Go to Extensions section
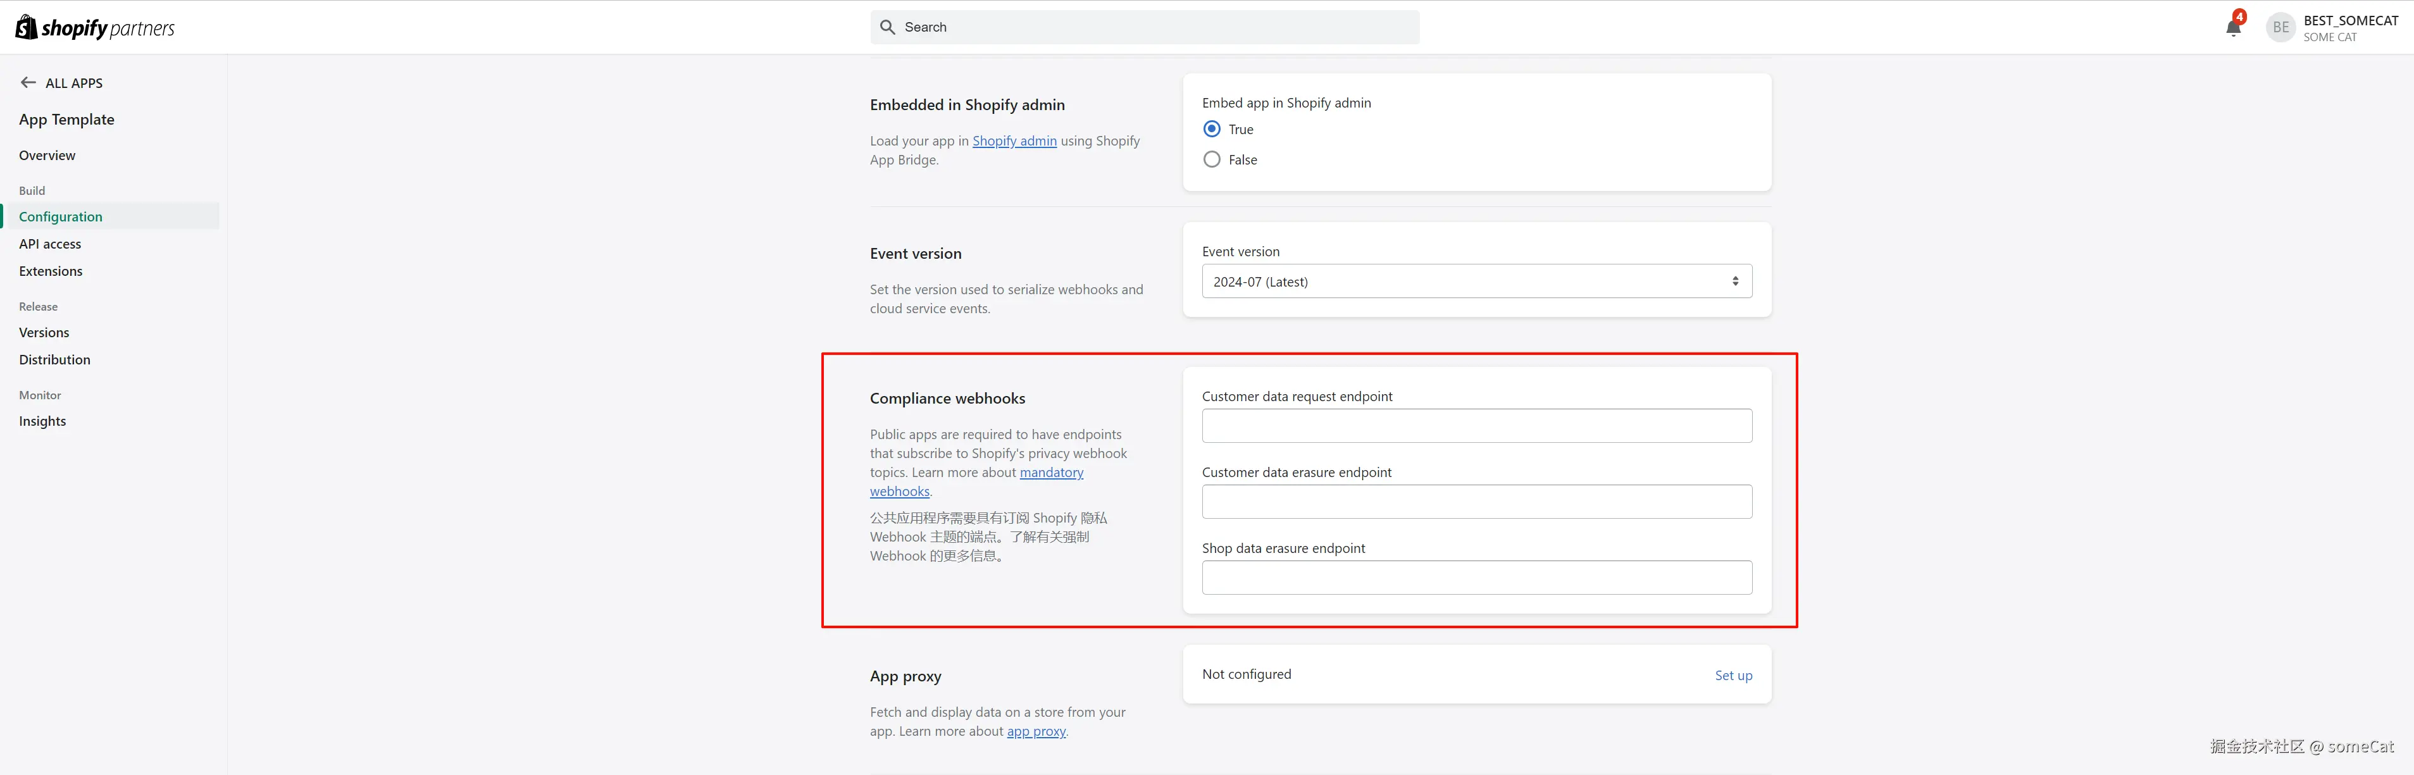This screenshot has width=2414, height=775. click(51, 271)
